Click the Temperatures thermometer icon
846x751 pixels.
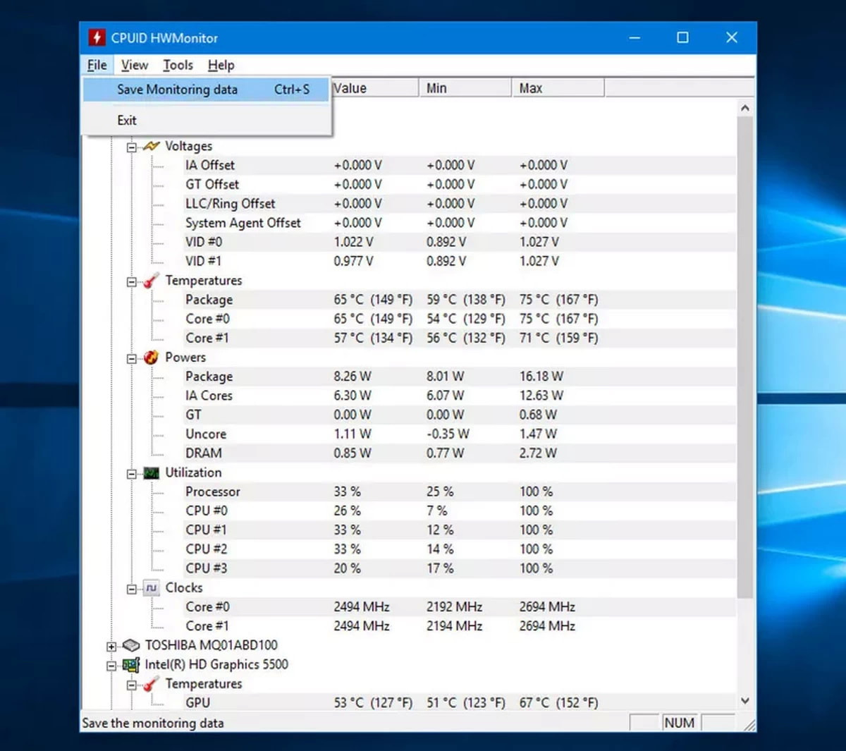pyautogui.click(x=149, y=280)
